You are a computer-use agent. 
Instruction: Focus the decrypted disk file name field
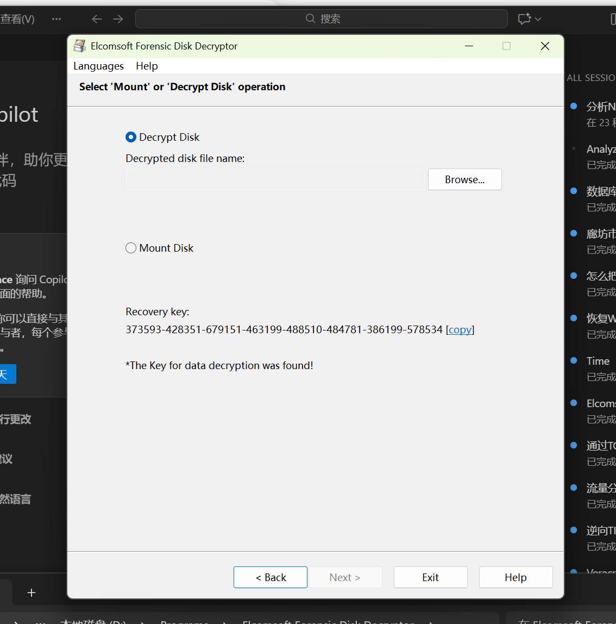click(x=275, y=179)
